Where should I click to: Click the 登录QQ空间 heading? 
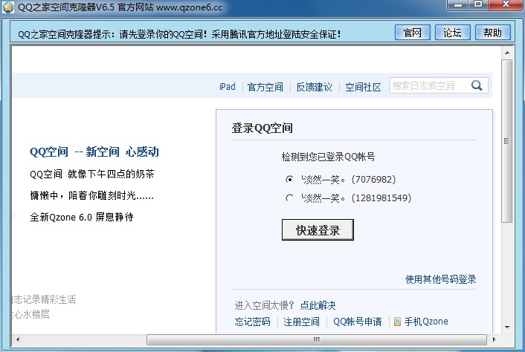[262, 128]
